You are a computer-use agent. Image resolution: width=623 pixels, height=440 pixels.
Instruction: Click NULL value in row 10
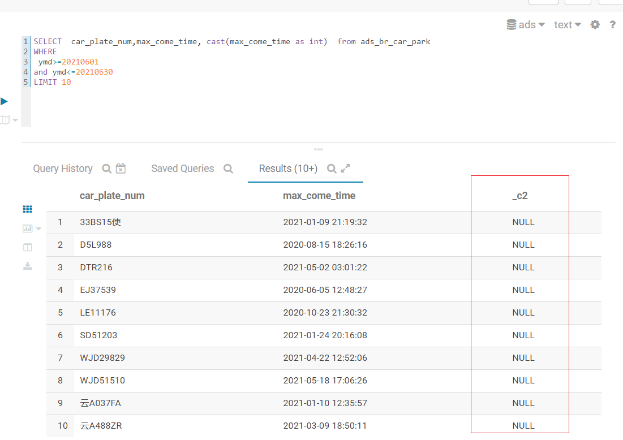click(523, 426)
